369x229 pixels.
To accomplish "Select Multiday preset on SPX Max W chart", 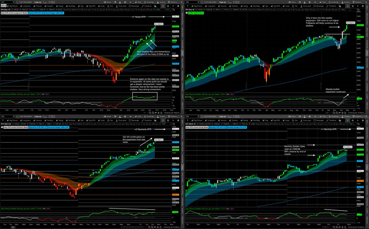I will pyautogui.click(x=256, y=6).
